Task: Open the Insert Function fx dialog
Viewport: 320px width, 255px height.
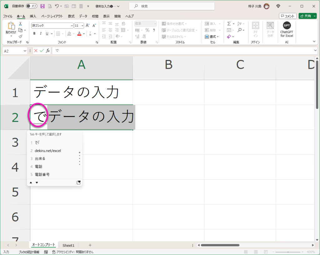Action: click(x=48, y=51)
